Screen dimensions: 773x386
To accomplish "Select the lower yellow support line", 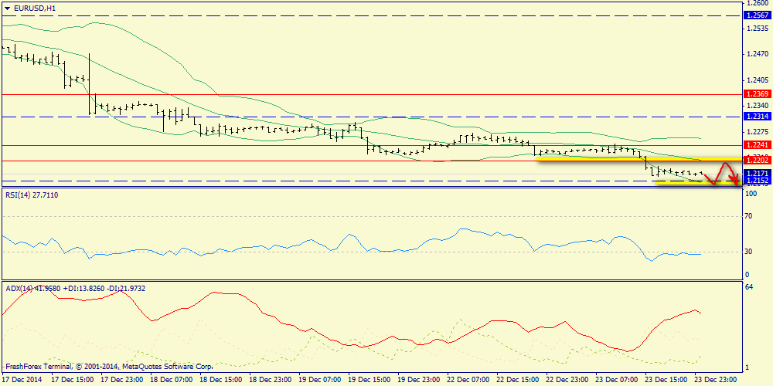I will click(692, 183).
